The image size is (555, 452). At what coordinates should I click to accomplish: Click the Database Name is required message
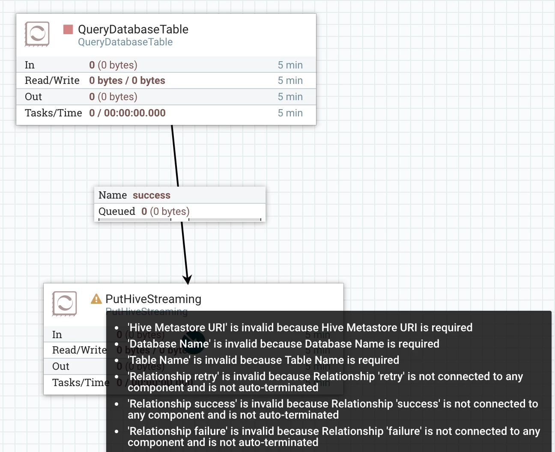[x=283, y=344]
